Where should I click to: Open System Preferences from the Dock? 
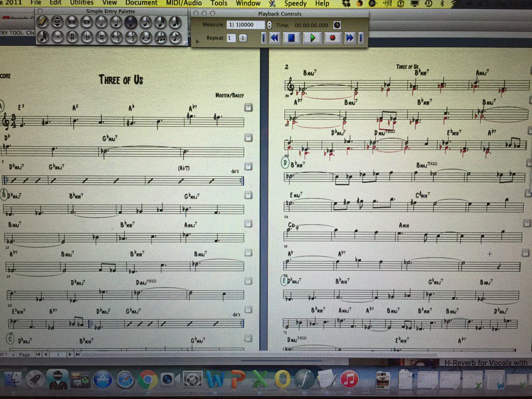pos(192,379)
